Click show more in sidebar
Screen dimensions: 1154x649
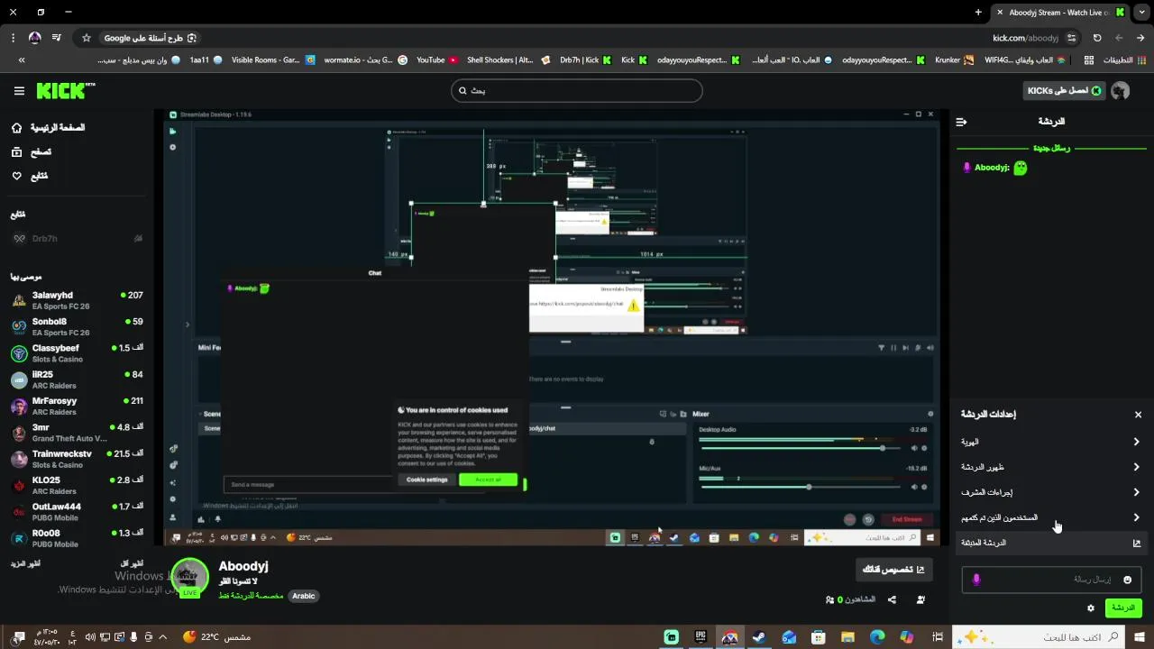26,563
